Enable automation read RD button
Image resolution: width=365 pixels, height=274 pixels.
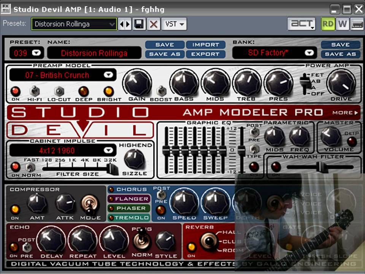coord(328,24)
